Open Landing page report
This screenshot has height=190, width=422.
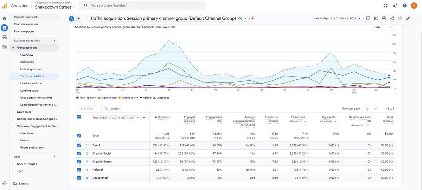tap(29, 91)
